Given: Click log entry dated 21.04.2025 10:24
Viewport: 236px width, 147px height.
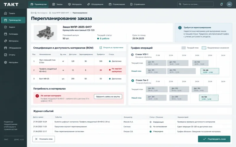Looking at the screenshot, I should 131,122.
